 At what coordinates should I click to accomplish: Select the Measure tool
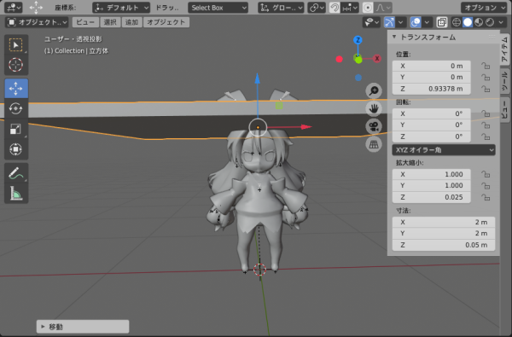(x=15, y=194)
